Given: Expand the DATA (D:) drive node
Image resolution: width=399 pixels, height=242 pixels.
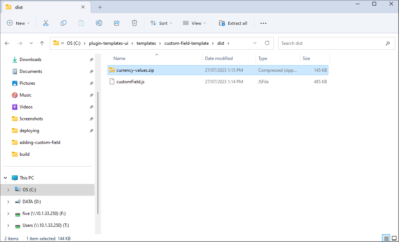Looking at the screenshot, I should coord(8,202).
